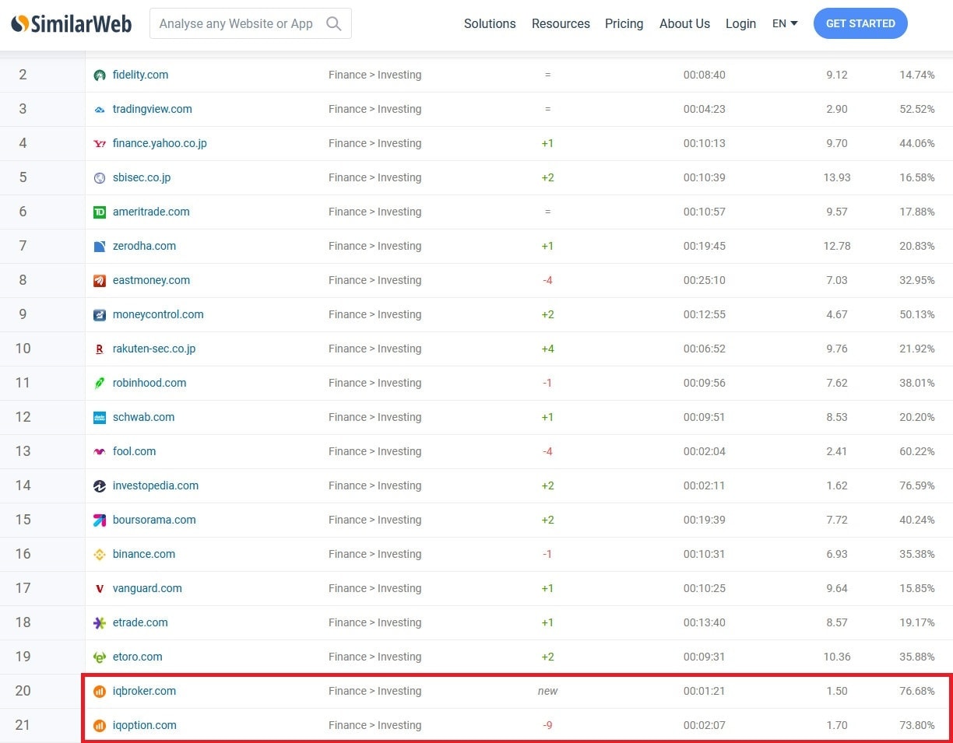Click the binance.com favicon
This screenshot has height=743, width=953.
pyautogui.click(x=100, y=555)
